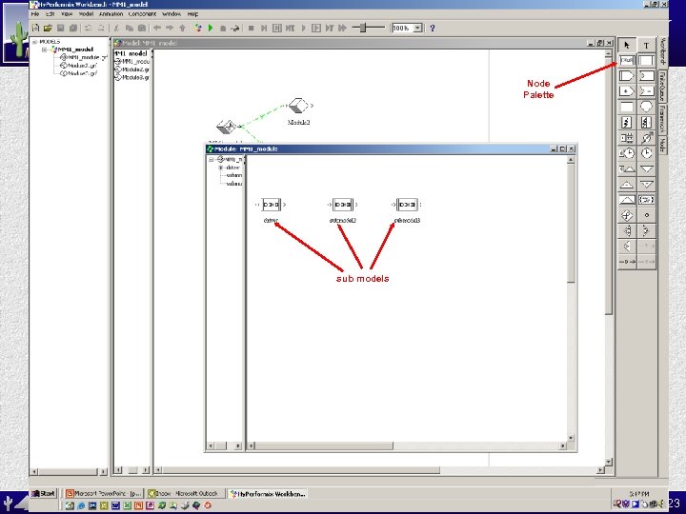Click the Undo toolbar icon
The height and width of the screenshot is (514, 686).
click(x=88, y=28)
